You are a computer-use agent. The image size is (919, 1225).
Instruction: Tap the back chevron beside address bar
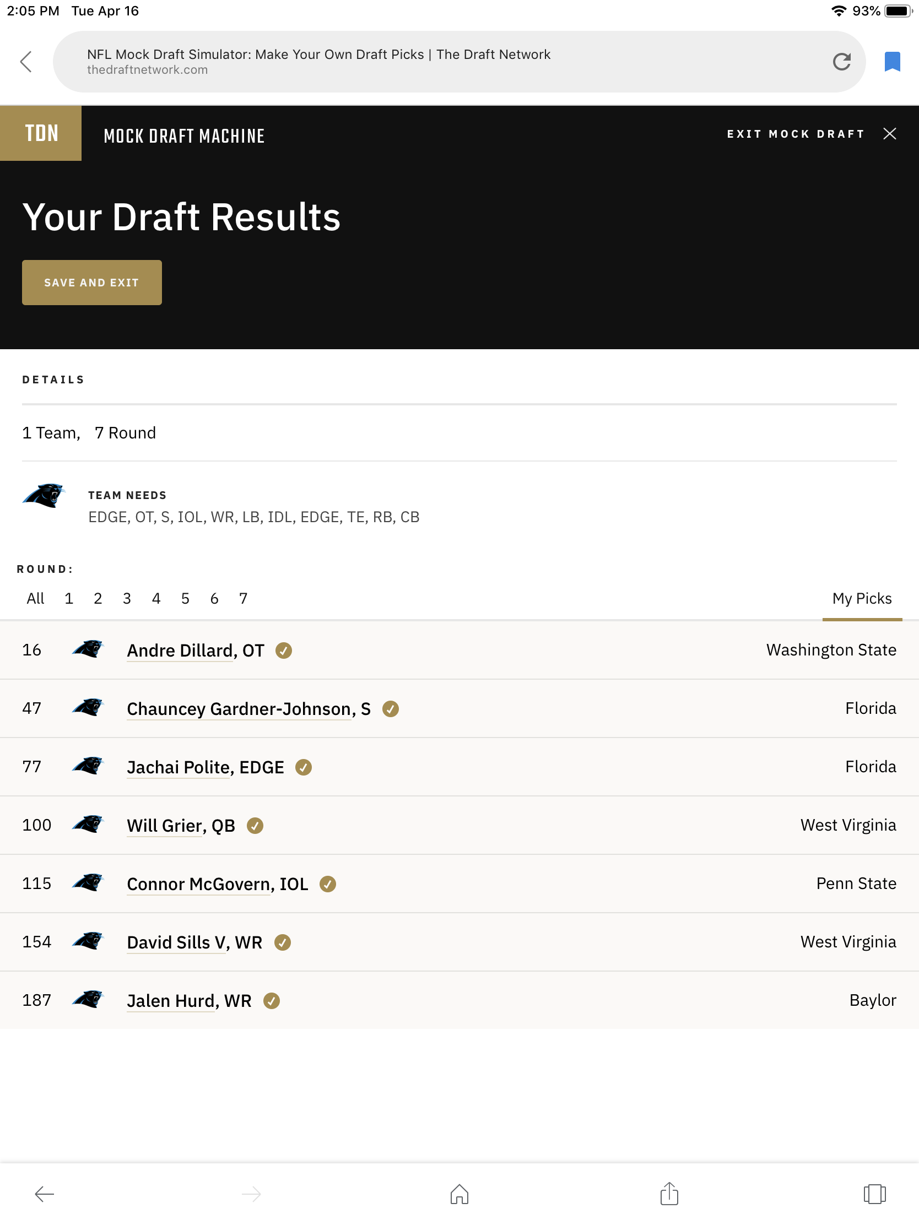25,62
